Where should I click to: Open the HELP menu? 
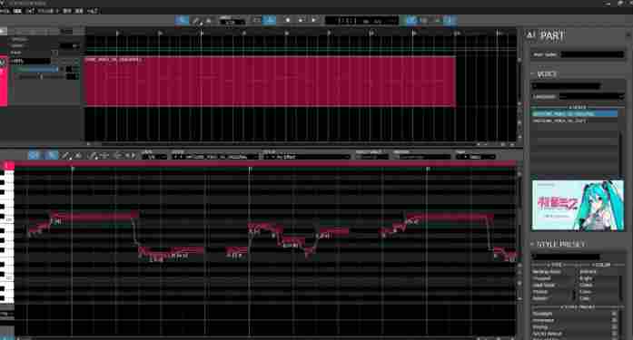(92, 11)
